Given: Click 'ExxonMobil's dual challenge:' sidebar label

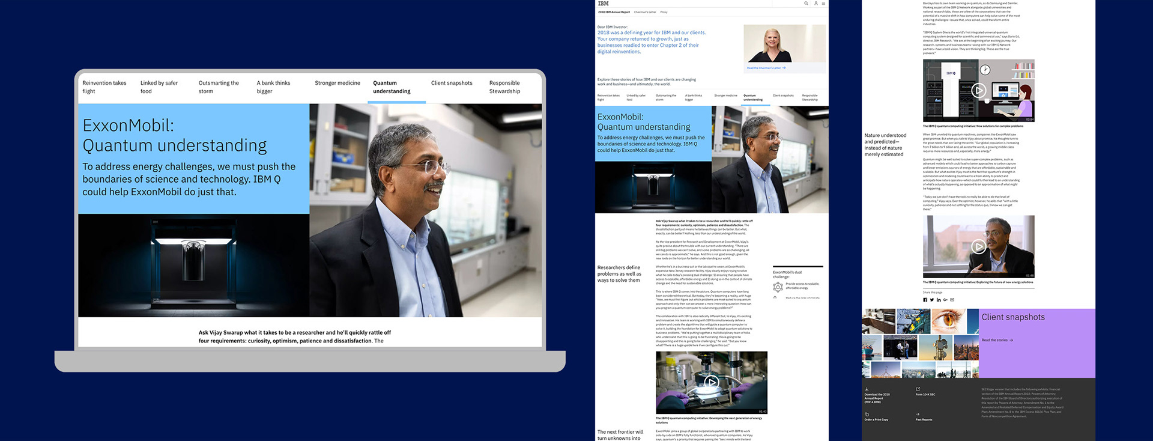Looking at the screenshot, I should point(787,275).
